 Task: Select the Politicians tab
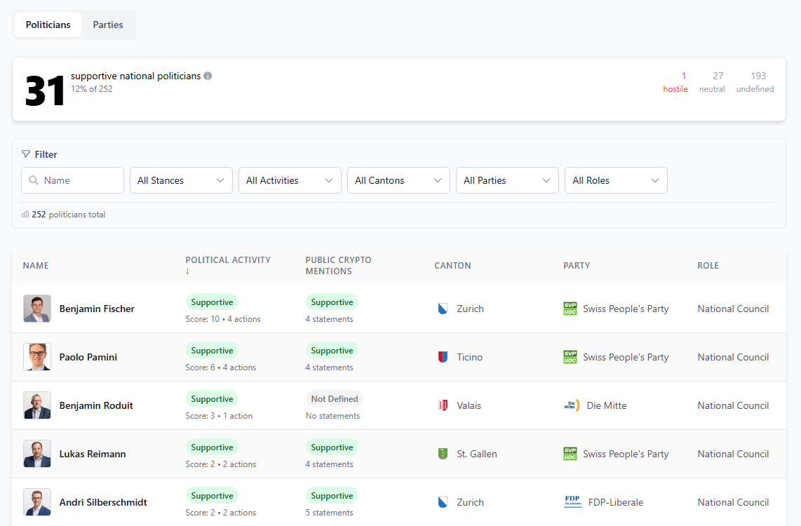(x=48, y=25)
